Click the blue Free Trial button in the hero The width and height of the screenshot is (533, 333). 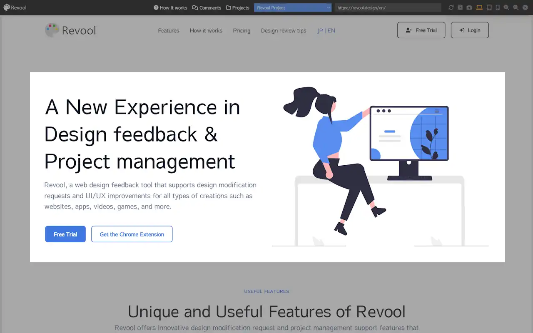click(65, 234)
